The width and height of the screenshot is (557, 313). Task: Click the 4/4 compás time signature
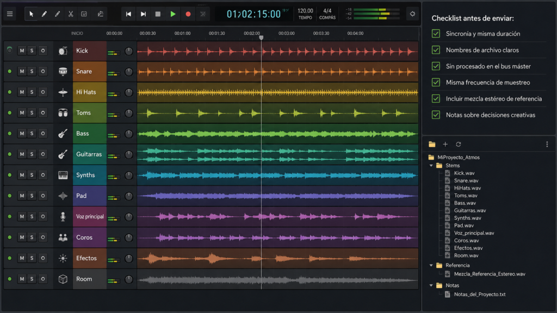327,11
